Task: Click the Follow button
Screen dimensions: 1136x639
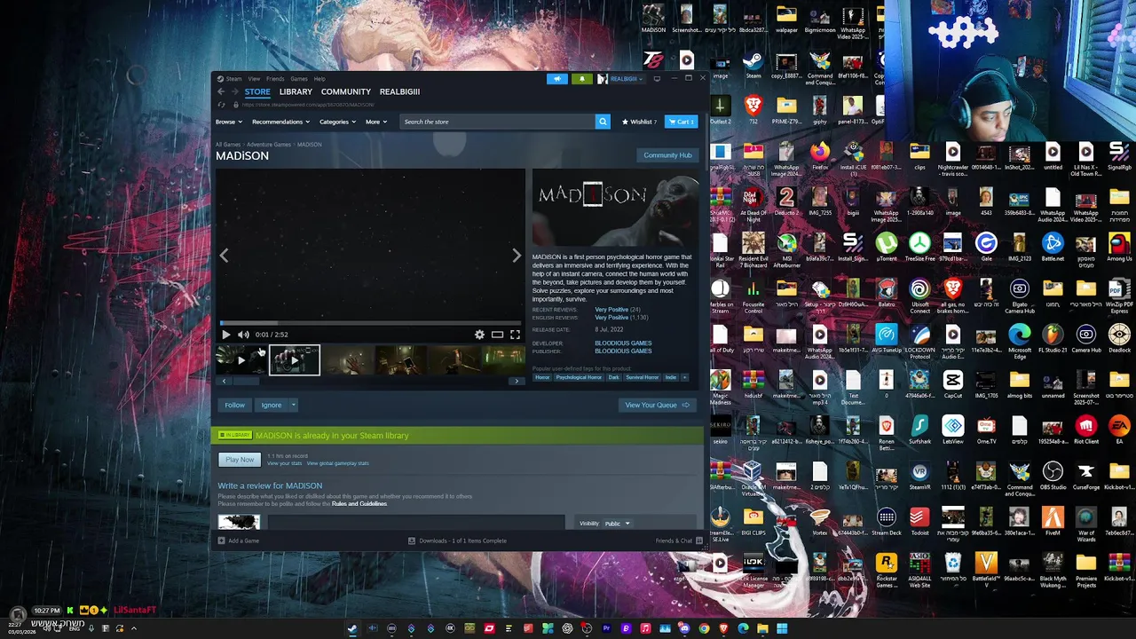Action: pos(234,406)
